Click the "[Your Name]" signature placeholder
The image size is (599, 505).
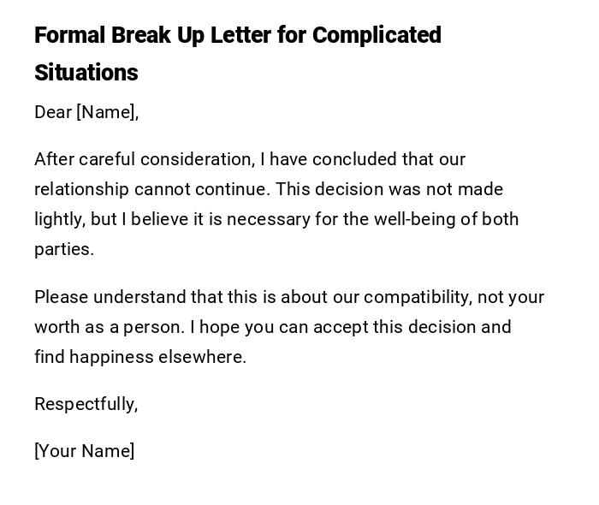[84, 451]
